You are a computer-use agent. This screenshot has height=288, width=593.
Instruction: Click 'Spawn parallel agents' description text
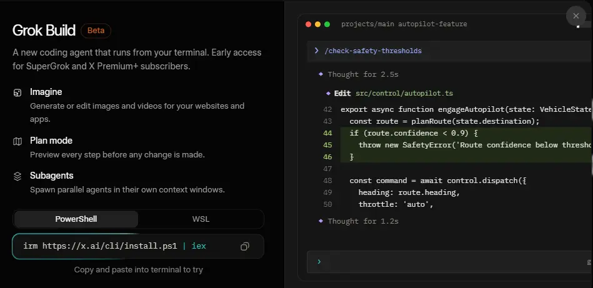click(127, 190)
